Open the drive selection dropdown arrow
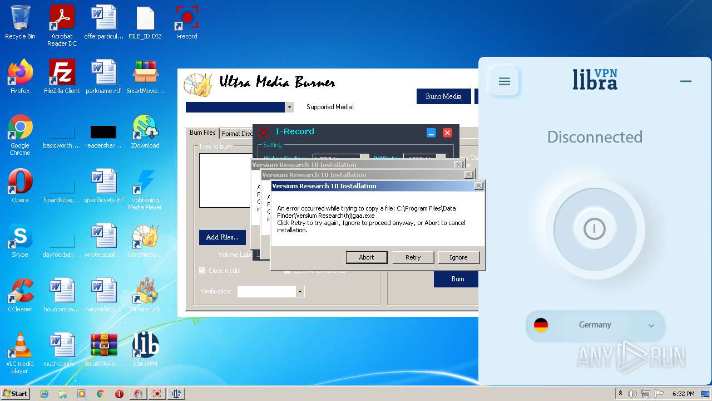Viewport: 712px width, 401px height. click(x=289, y=107)
